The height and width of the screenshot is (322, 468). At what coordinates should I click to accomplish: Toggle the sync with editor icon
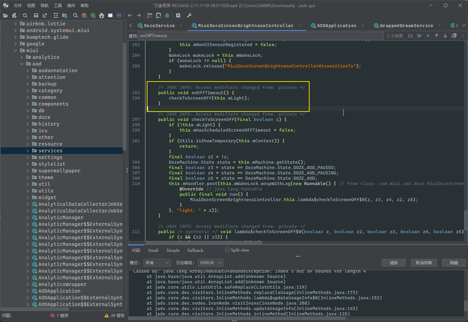pos(56,15)
